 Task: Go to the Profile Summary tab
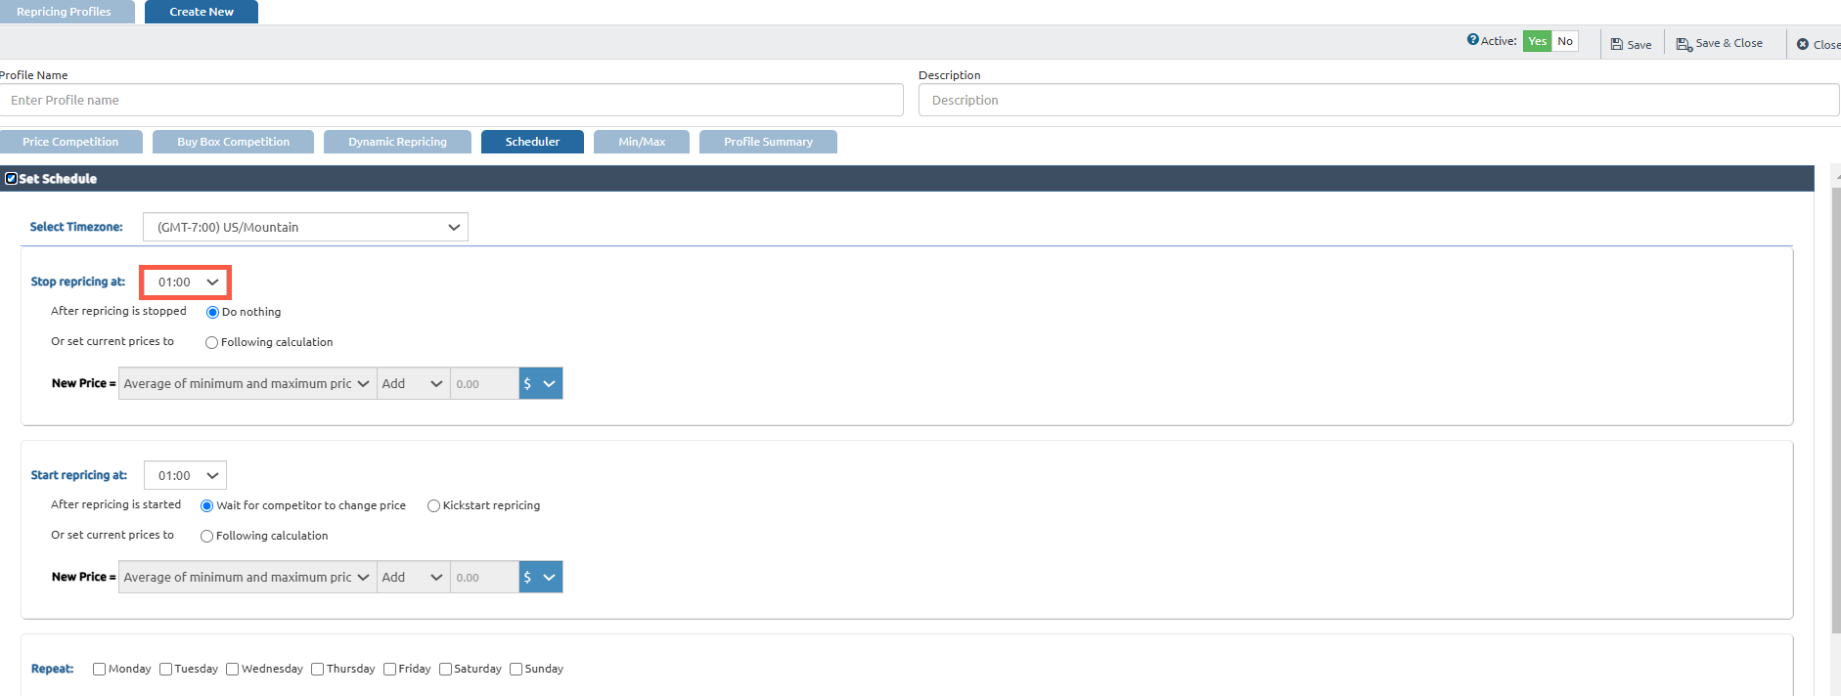click(768, 142)
